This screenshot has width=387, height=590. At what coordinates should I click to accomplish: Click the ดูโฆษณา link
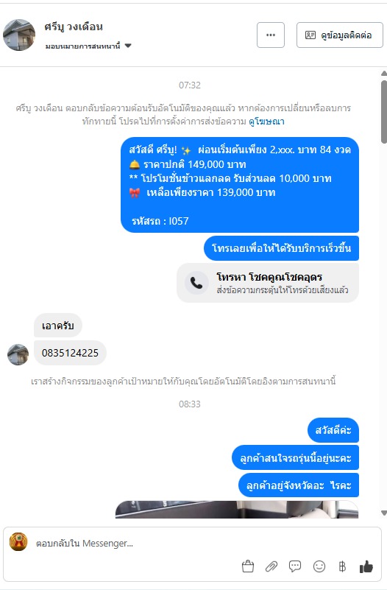266,121
